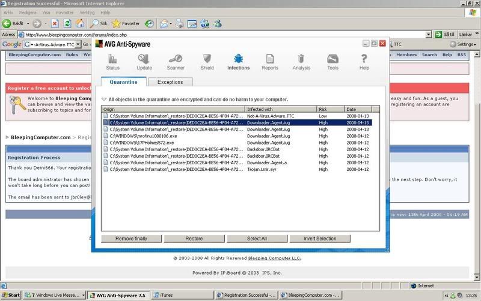This screenshot has width=481, height=301.
Task: Open Search (Sök) in IE toolbar
Action: [x=99, y=23]
